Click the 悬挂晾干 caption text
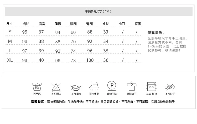The width and height of the screenshot is (197, 124). point(131,94)
